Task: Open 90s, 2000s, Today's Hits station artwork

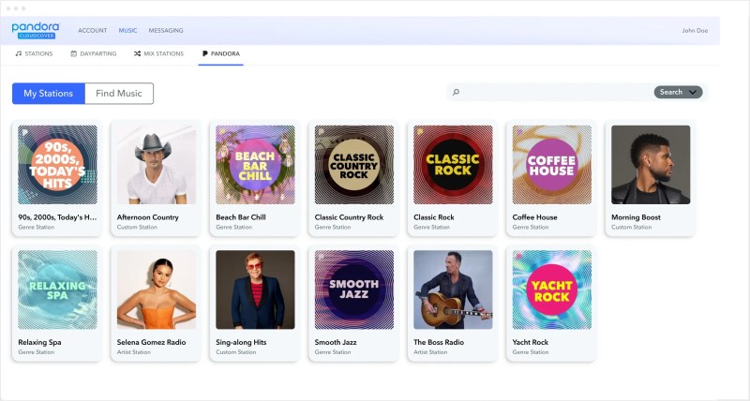Action: pyautogui.click(x=57, y=165)
